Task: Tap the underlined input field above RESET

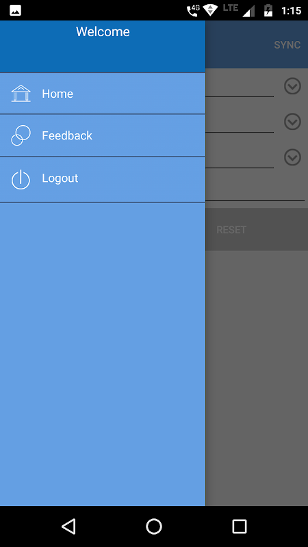Action: point(255,190)
